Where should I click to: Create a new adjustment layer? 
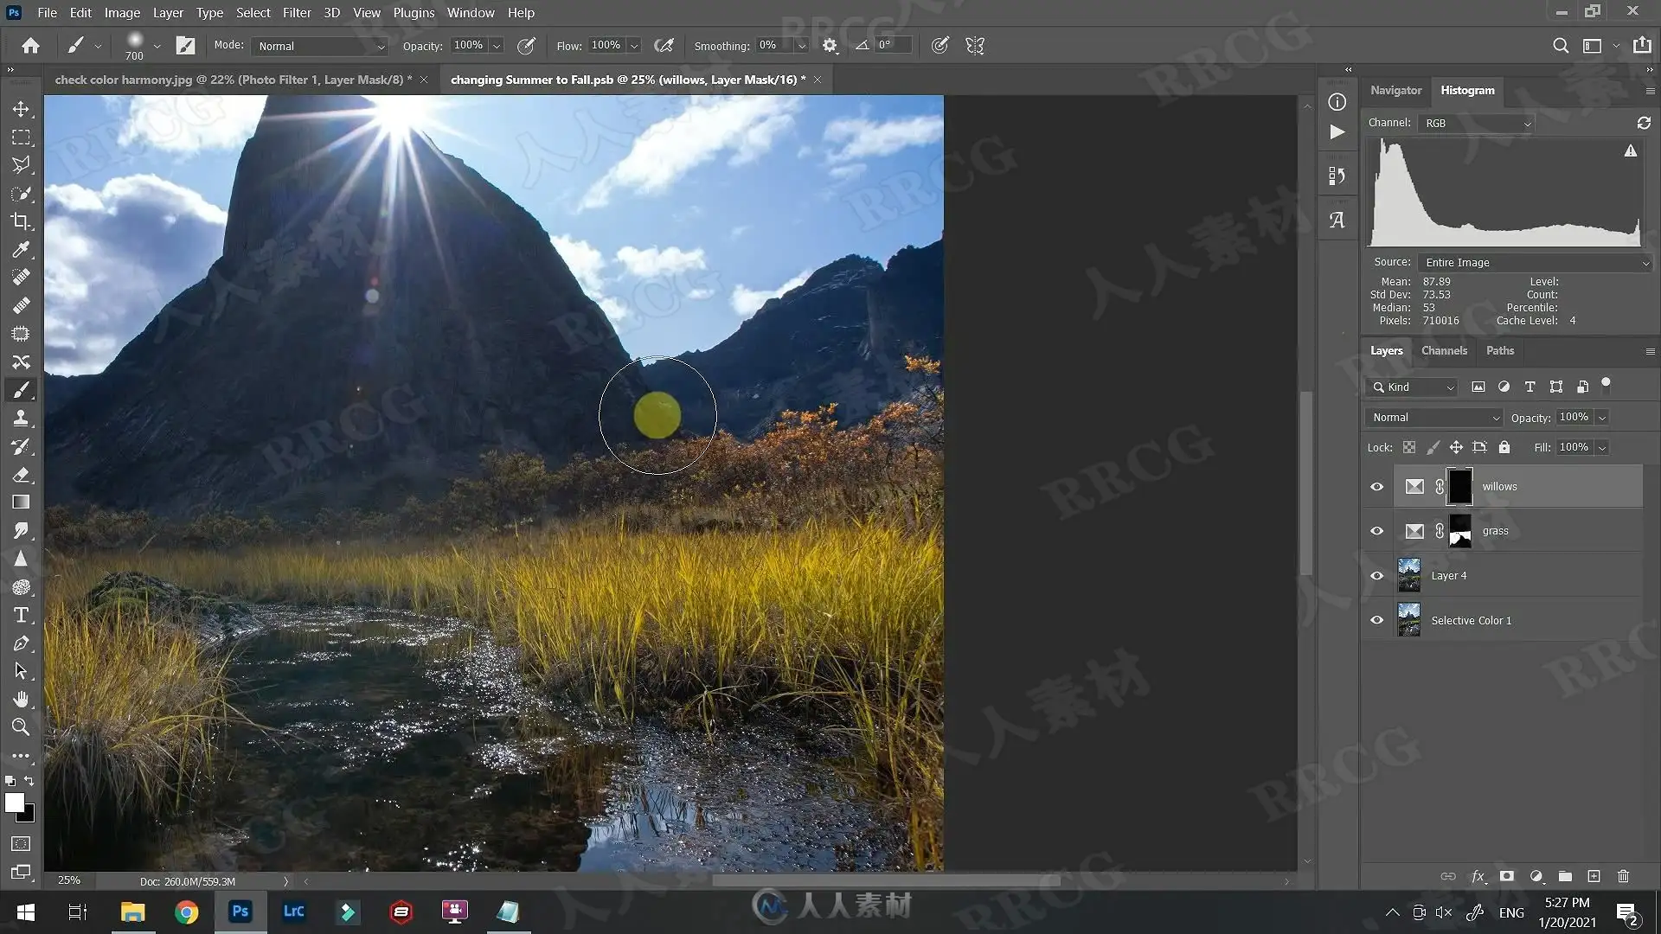(x=1536, y=876)
